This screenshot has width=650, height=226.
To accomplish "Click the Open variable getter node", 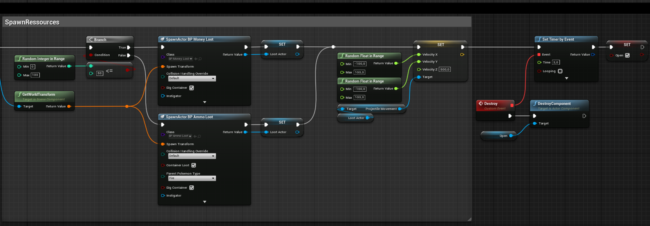I will (x=498, y=136).
